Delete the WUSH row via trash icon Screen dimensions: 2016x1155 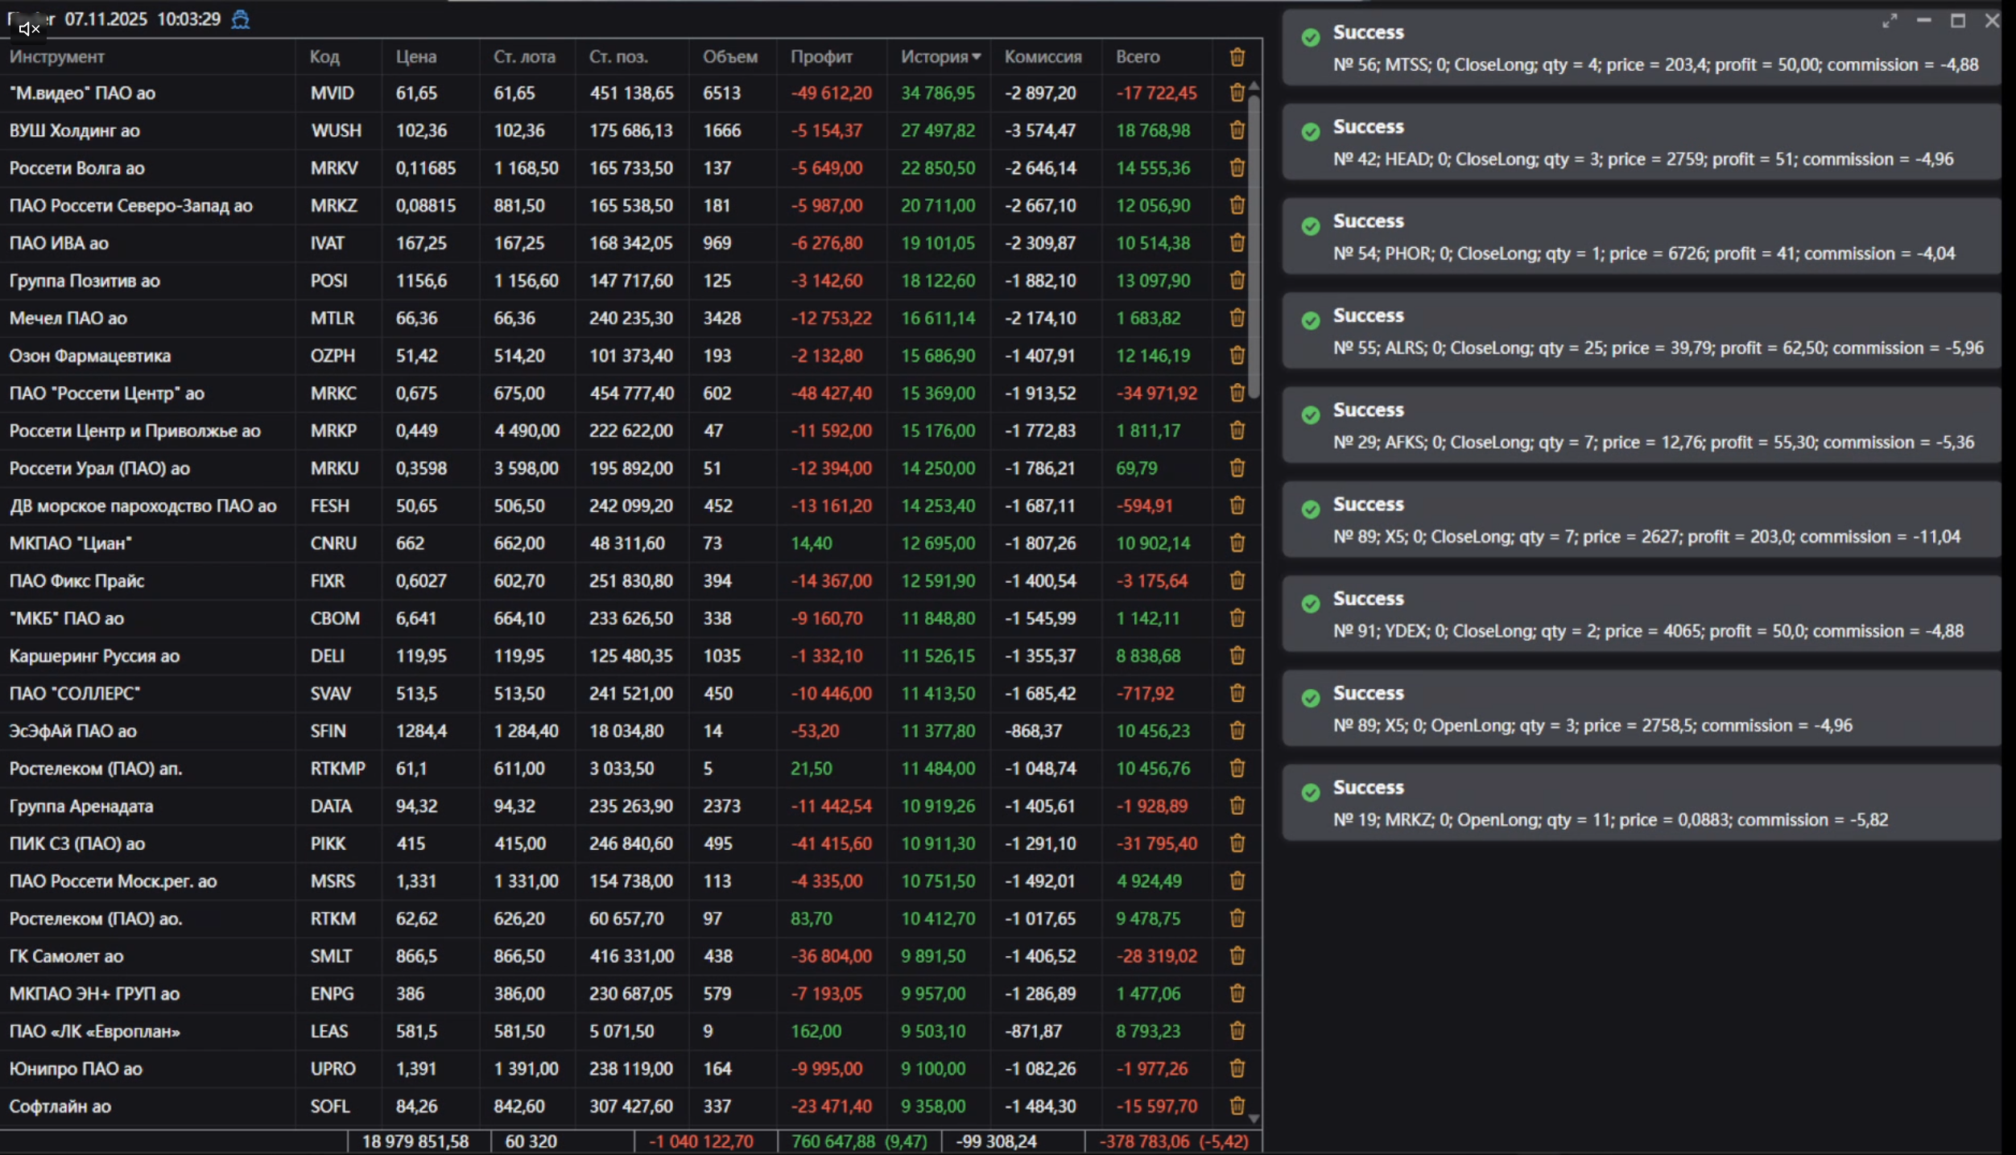pos(1237,130)
